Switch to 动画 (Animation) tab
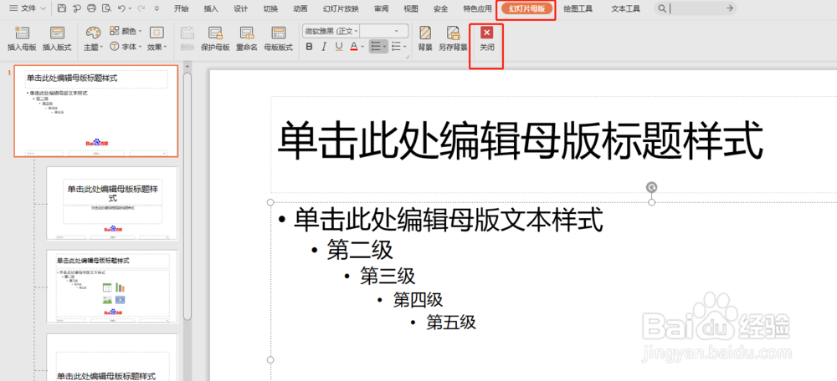The width and height of the screenshot is (837, 381). (x=300, y=8)
